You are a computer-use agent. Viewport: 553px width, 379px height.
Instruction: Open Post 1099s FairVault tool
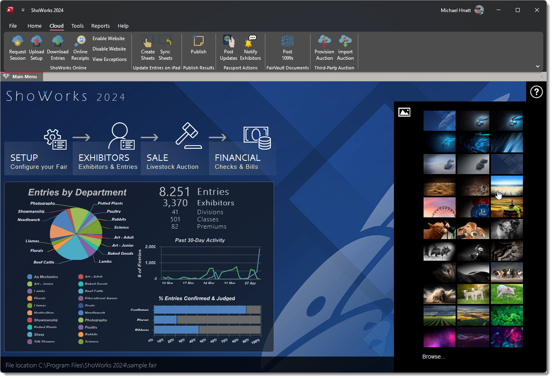point(287,41)
